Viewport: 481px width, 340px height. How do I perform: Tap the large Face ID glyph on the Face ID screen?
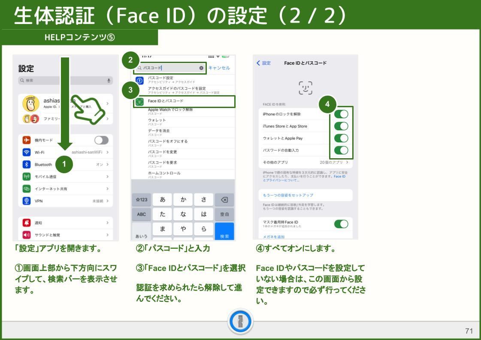(306, 88)
